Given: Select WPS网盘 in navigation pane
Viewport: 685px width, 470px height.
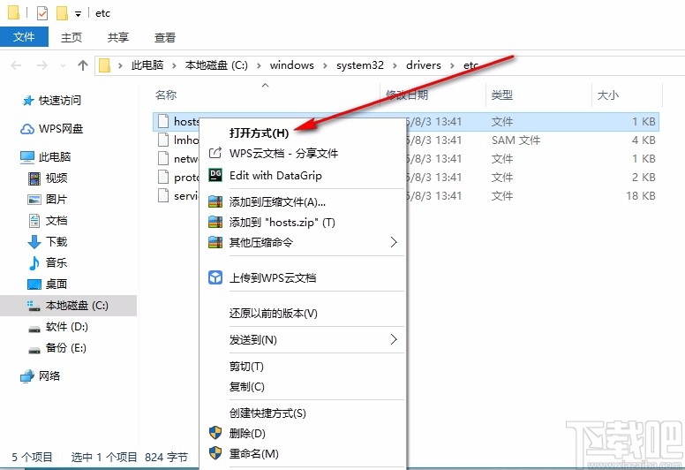Looking at the screenshot, I should [61, 128].
